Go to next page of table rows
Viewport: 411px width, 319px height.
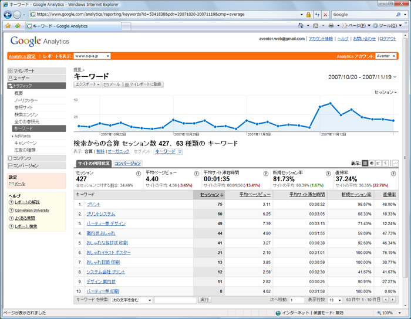[393, 300]
